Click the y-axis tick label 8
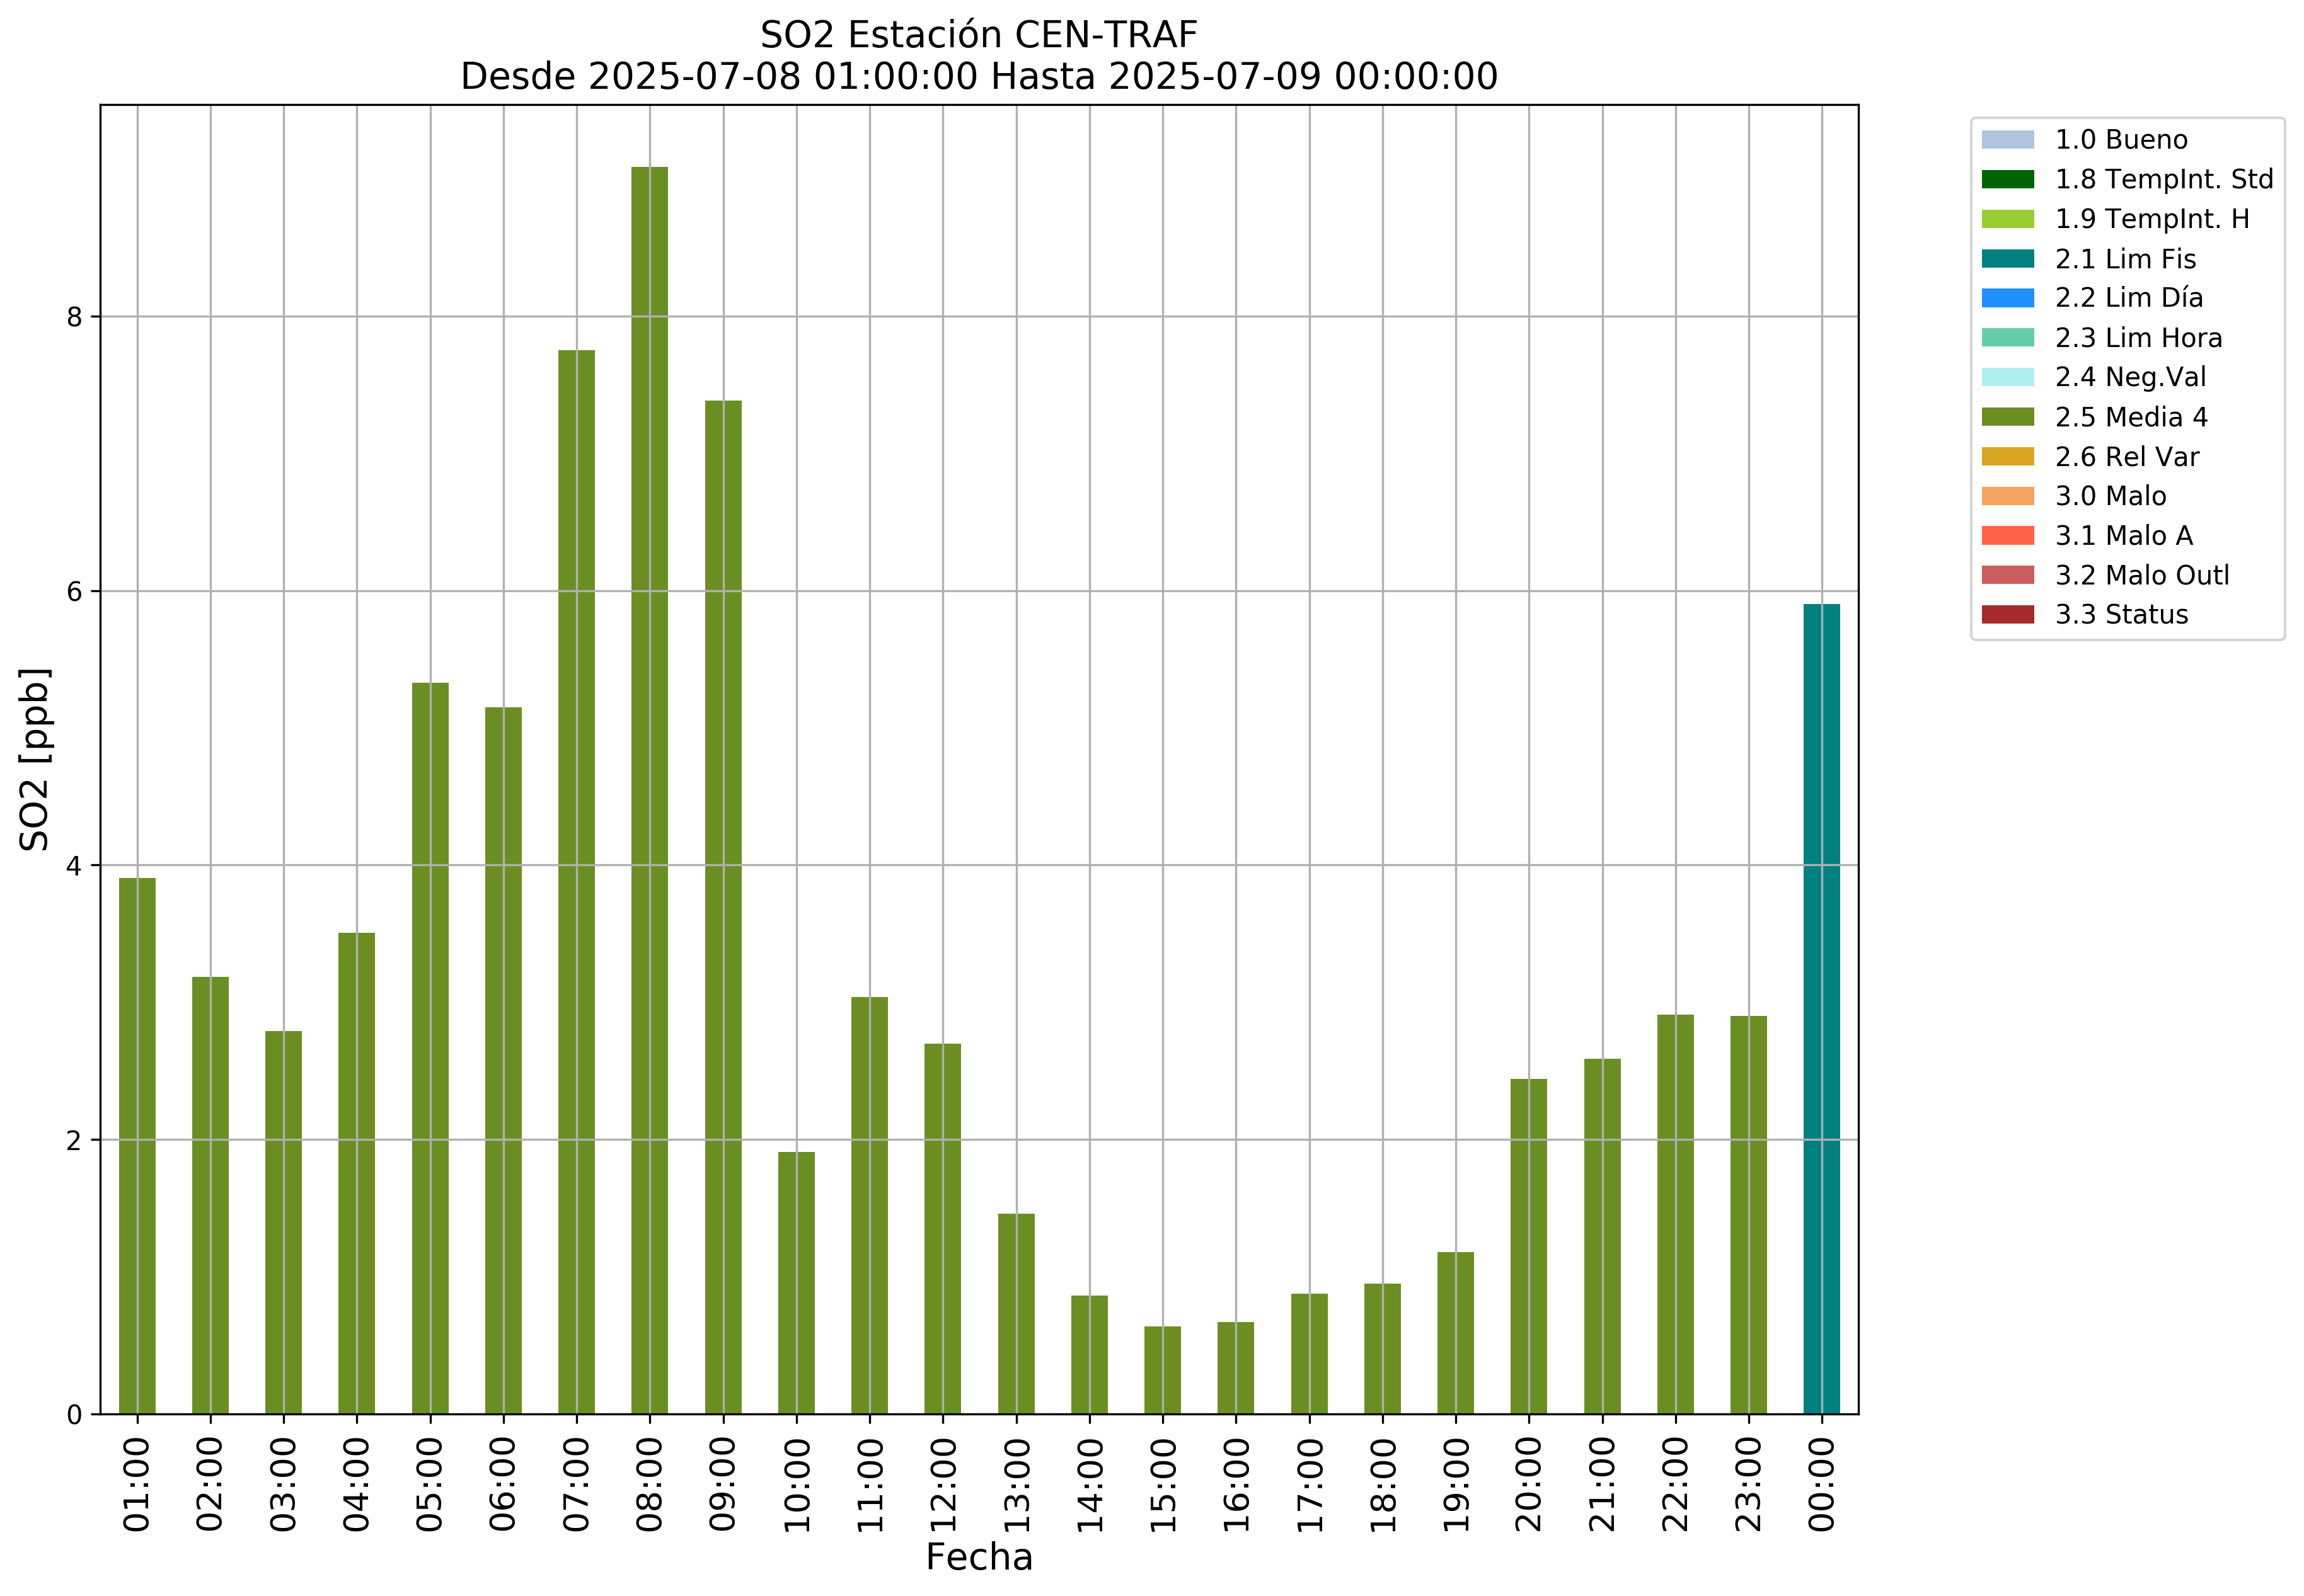 (73, 317)
